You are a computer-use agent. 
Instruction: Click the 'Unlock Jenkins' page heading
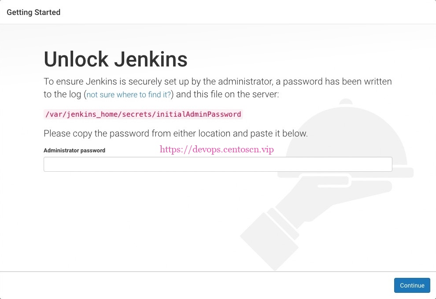115,59
